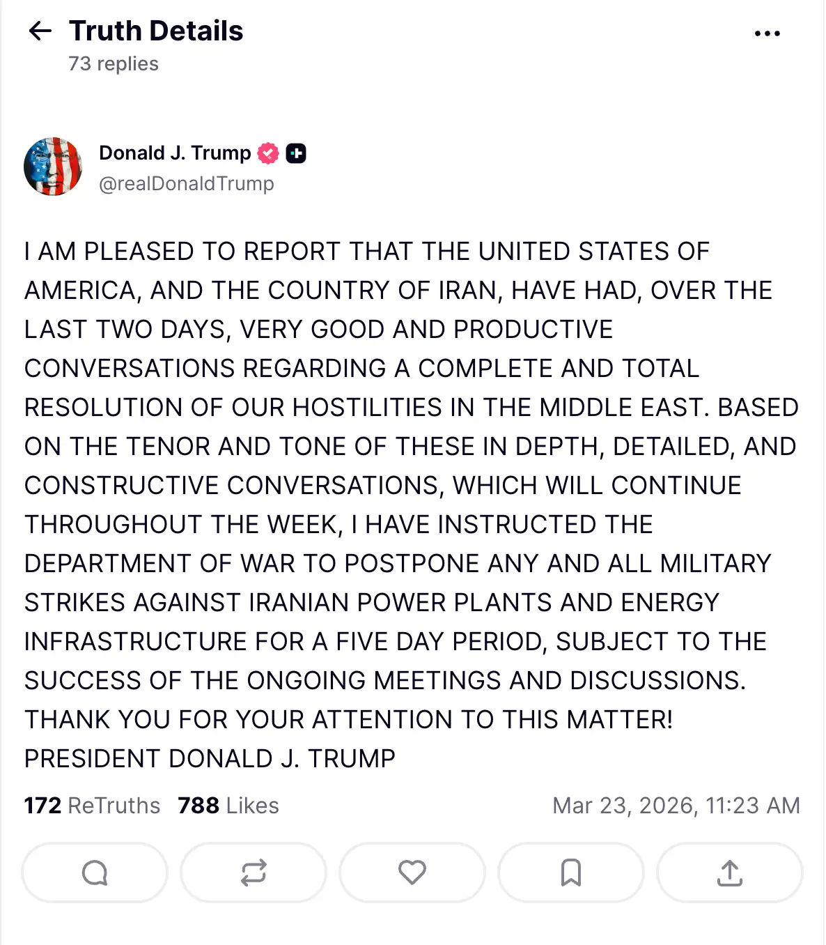Toggle the like state on this Truth

point(412,873)
